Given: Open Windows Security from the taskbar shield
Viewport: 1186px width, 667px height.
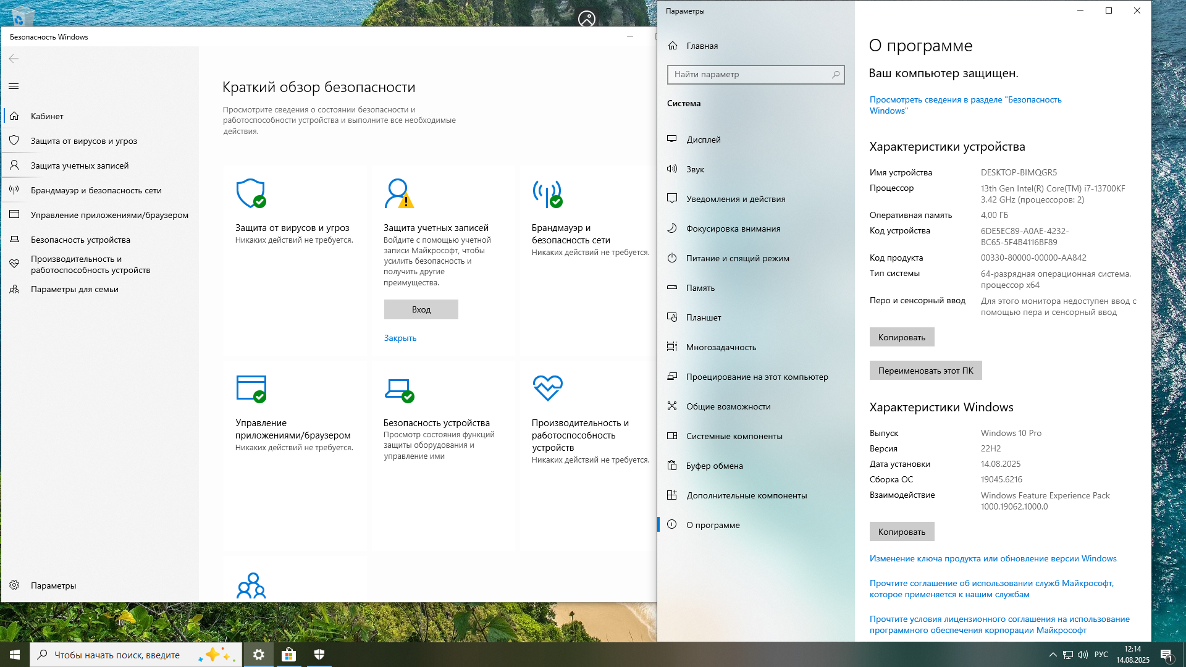Looking at the screenshot, I should tap(319, 655).
